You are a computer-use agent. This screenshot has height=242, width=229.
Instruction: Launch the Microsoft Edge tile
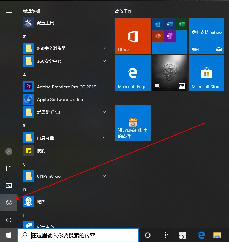[x=133, y=73]
